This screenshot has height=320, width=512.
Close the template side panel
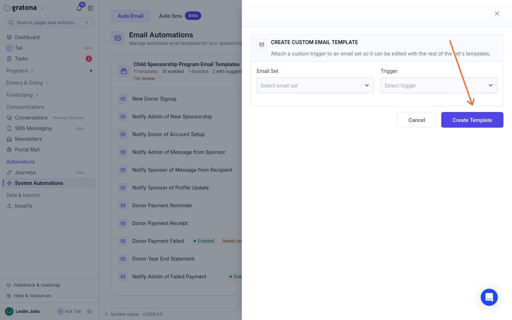pyautogui.click(x=497, y=14)
